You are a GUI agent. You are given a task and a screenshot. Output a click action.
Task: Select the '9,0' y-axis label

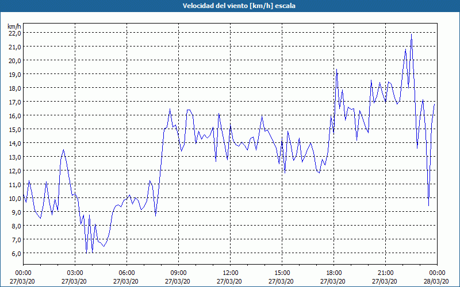16,212
